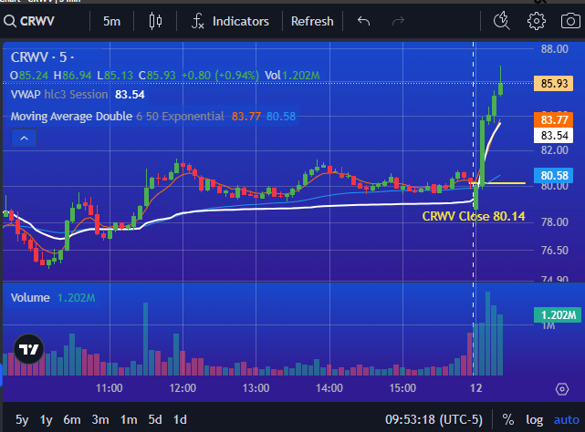Open go-to-date target icon on time axis
This screenshot has width=585, height=432.
(562, 389)
